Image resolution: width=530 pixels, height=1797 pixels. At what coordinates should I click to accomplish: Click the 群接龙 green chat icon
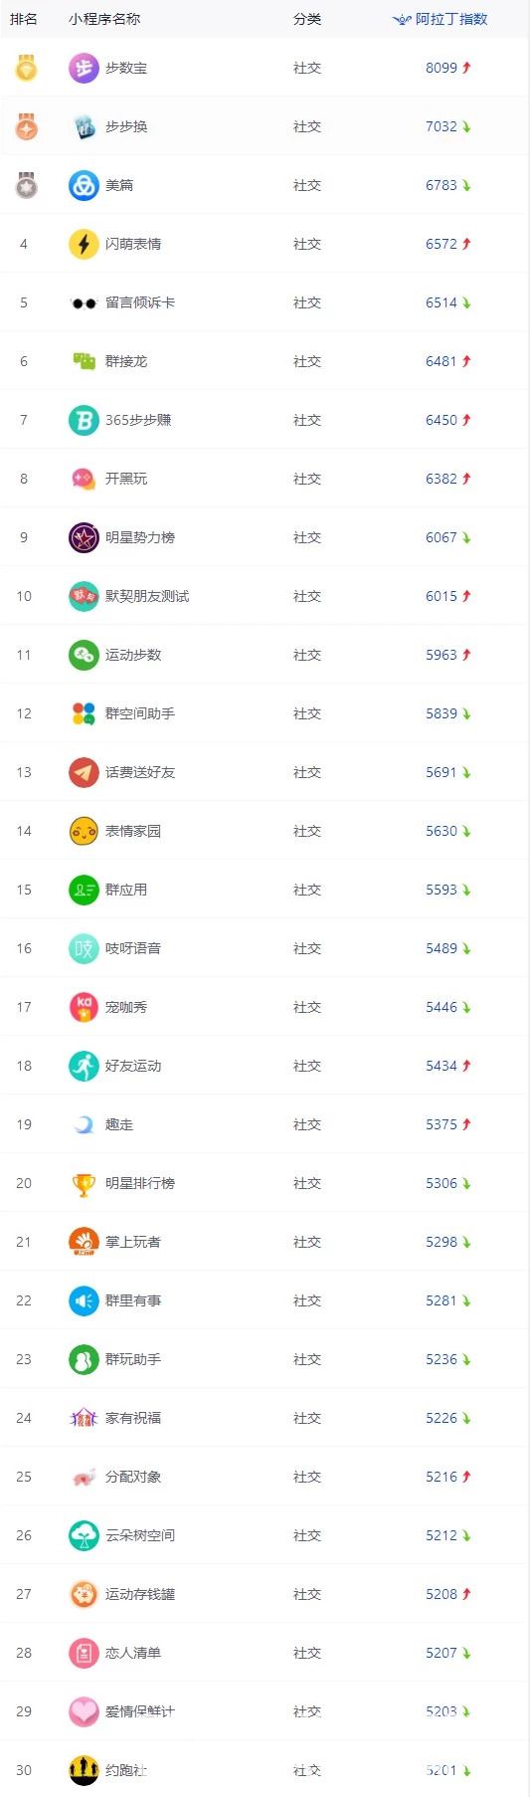coord(84,361)
